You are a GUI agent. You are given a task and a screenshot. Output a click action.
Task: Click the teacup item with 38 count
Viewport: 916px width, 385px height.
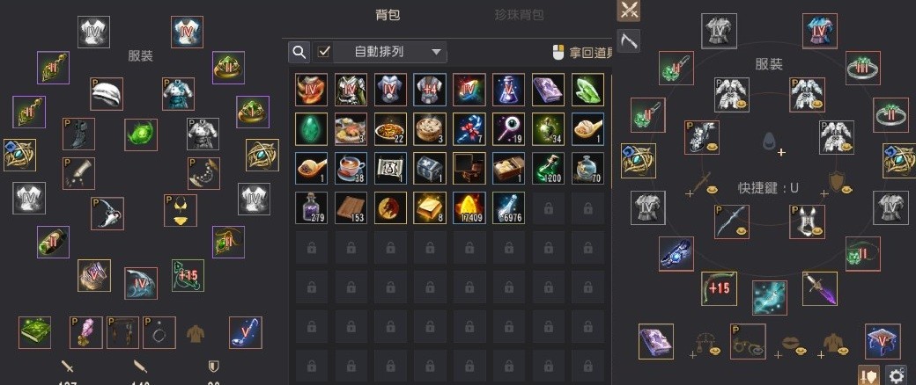(351, 169)
